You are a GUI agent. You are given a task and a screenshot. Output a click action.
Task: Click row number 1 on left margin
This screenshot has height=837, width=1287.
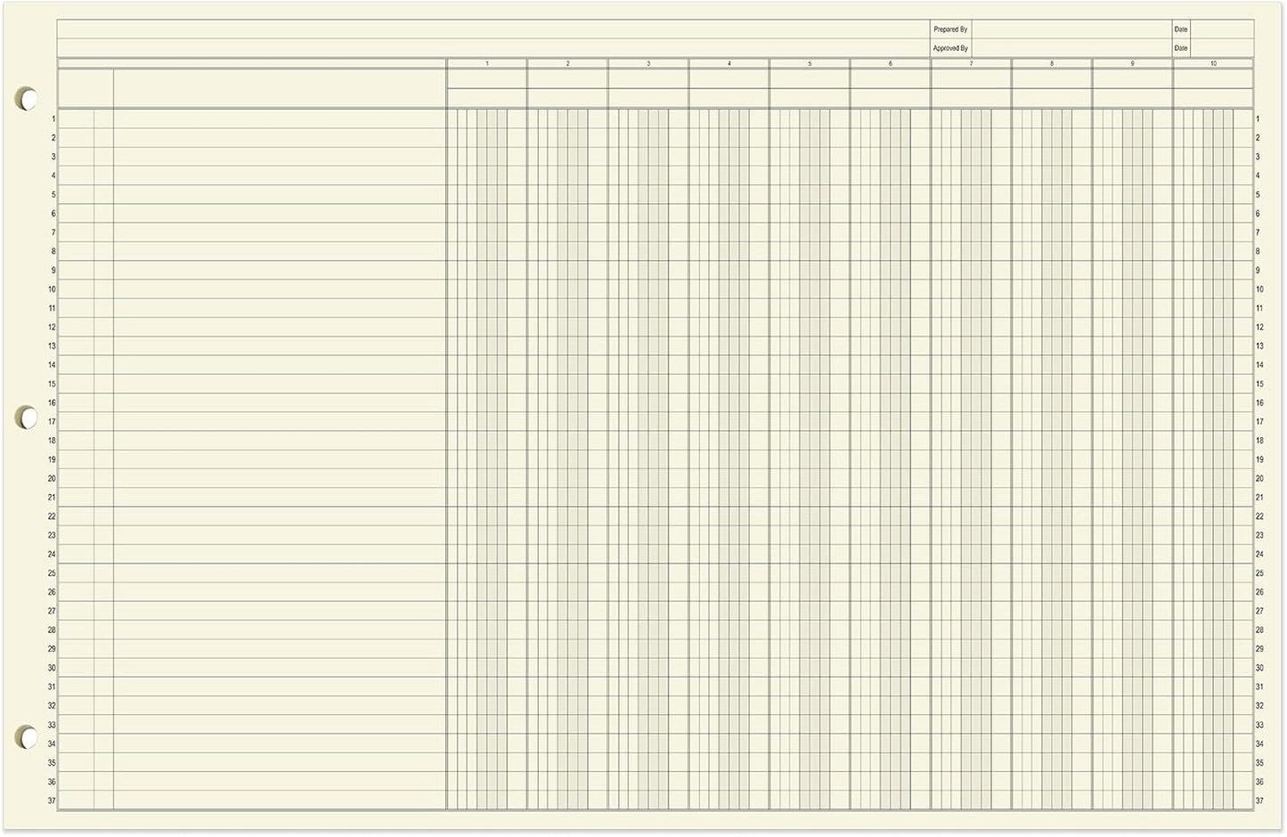52,118
